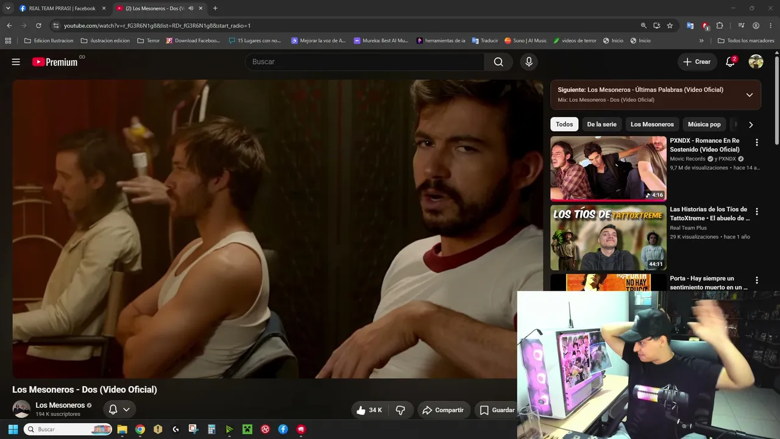
Task: Save video with the Guardar button
Action: pos(497,410)
